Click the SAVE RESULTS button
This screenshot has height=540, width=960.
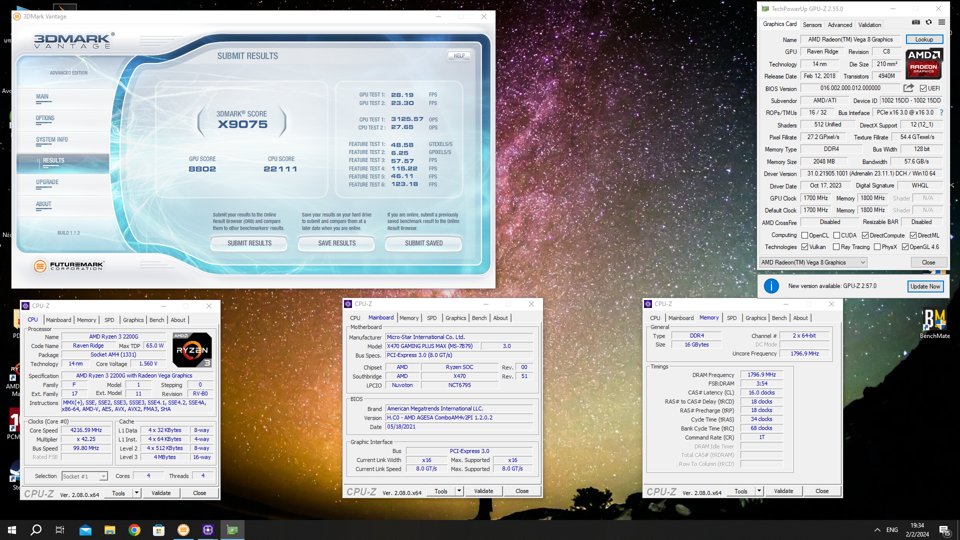point(337,243)
